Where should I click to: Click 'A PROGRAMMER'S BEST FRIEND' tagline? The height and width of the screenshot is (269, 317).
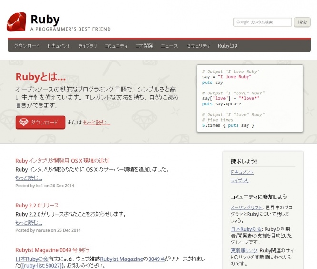pyautogui.click(x=70, y=29)
